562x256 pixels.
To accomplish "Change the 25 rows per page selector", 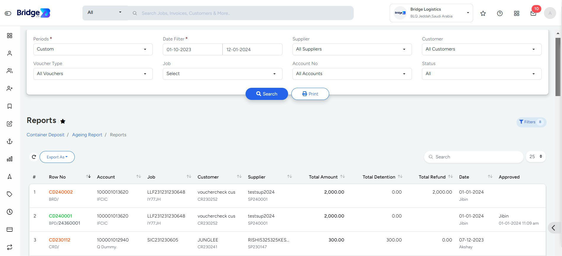I will (535, 157).
